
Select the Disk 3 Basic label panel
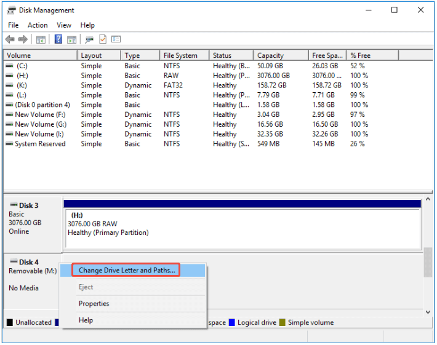coord(33,224)
